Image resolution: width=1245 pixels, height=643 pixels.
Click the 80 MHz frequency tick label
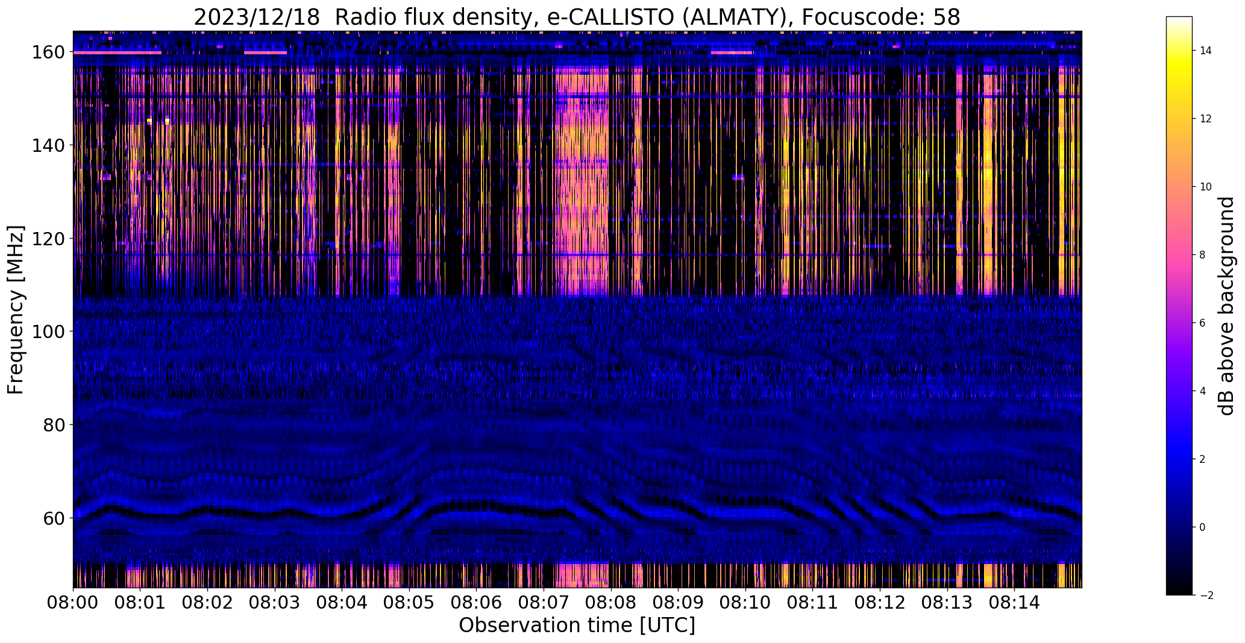[x=55, y=424]
